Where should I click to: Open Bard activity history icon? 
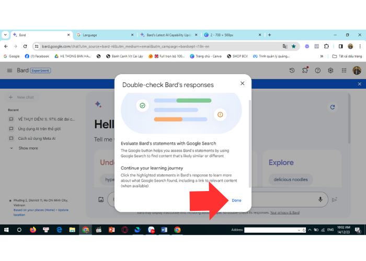(x=292, y=70)
